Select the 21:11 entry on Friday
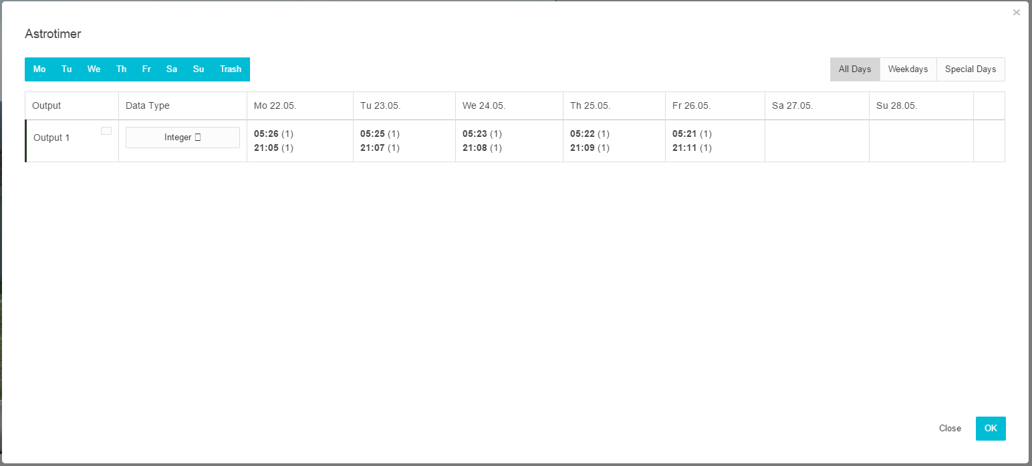The image size is (1032, 466). coord(684,148)
